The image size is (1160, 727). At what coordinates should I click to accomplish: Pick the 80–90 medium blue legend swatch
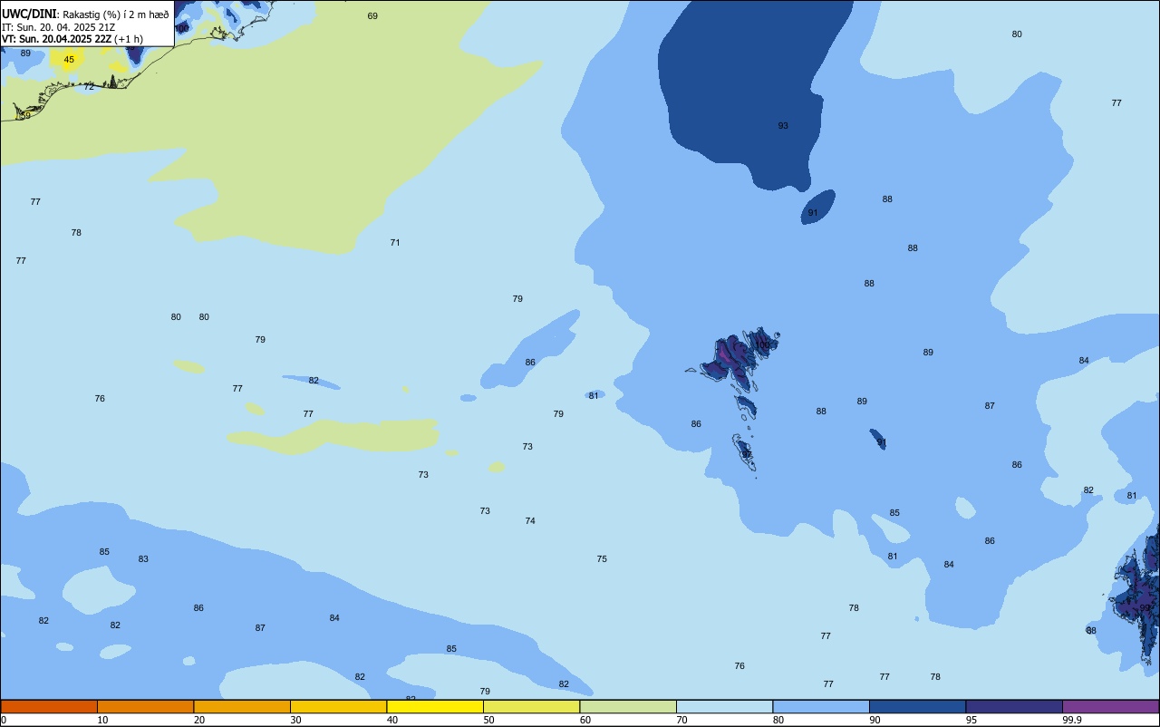pyautogui.click(x=821, y=706)
